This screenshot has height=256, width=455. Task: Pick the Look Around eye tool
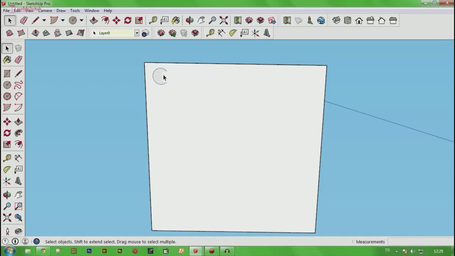[18, 231]
